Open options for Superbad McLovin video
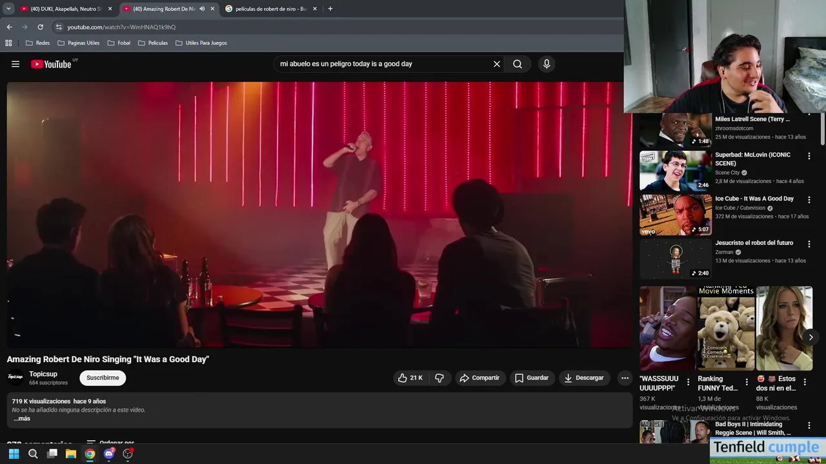The image size is (826, 464). [809, 156]
